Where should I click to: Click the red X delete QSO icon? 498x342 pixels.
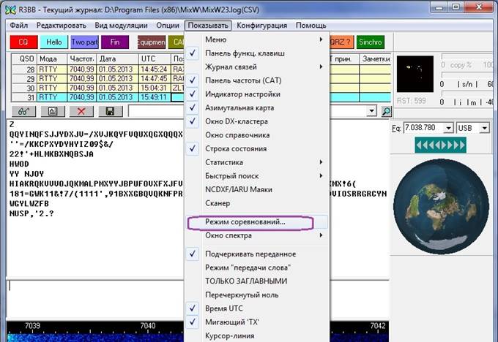(81, 111)
